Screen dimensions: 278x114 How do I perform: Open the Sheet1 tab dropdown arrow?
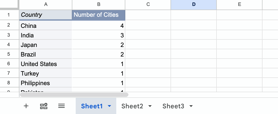pyautogui.click(x=110, y=106)
